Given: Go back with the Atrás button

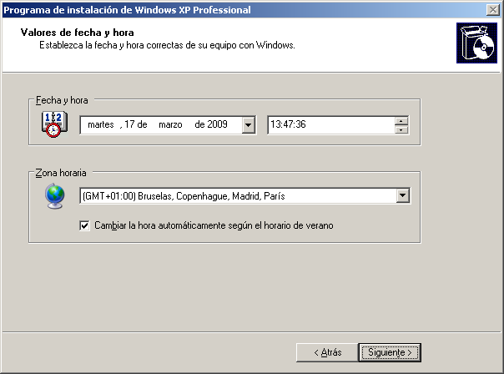Looking at the screenshot, I should (327, 352).
